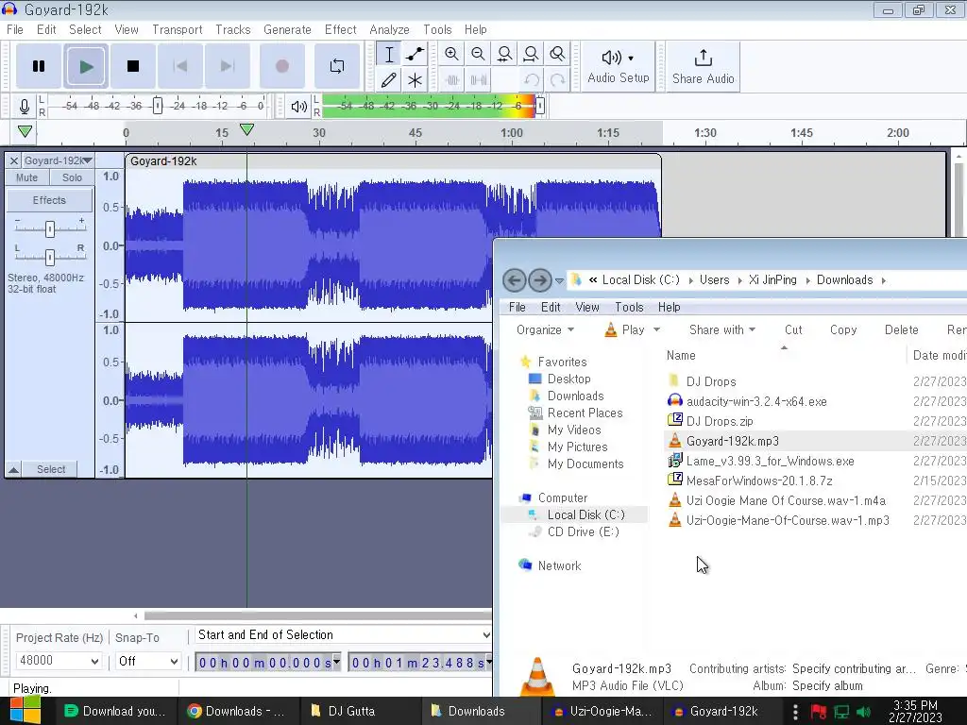The image size is (967, 725).
Task: Click the Explorer Copy button
Action: [843, 329]
